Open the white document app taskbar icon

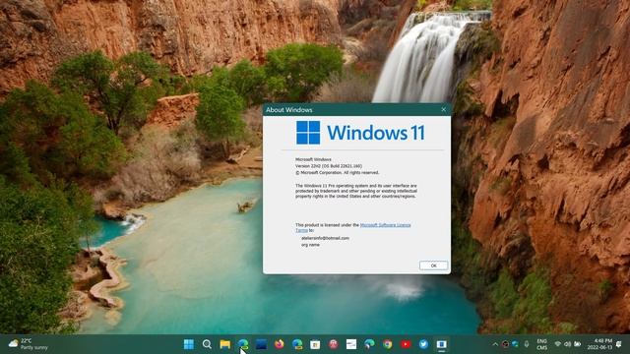351,344
